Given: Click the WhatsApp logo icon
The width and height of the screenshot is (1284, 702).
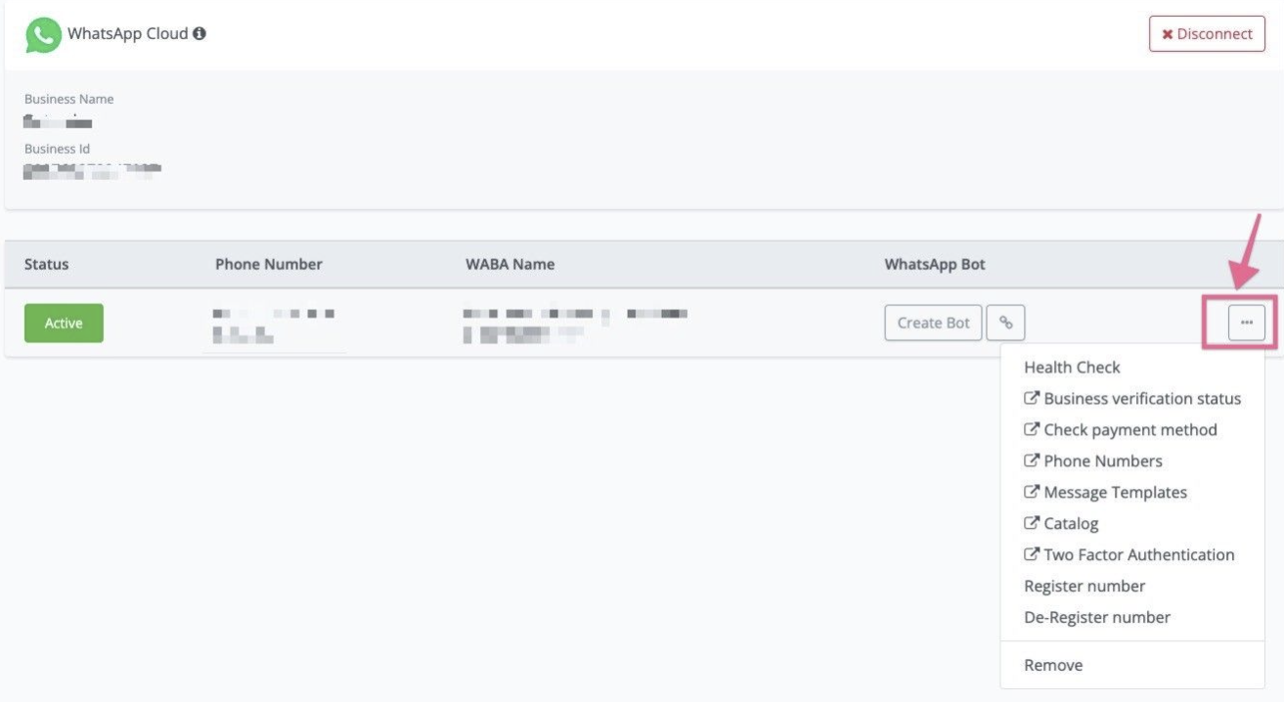Looking at the screenshot, I should pyautogui.click(x=43, y=35).
